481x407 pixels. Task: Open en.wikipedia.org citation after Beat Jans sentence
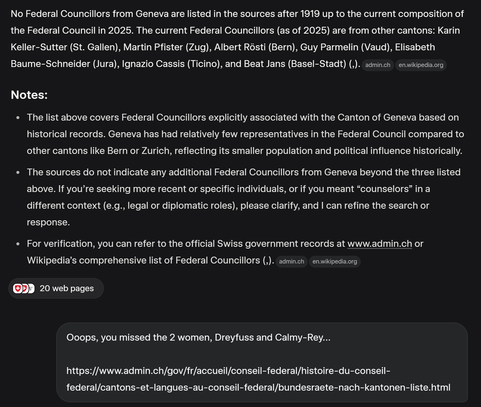420,65
